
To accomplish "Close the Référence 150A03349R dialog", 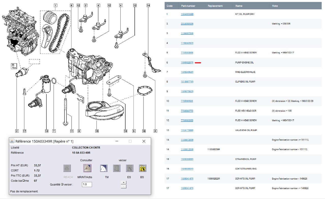I will click(x=144, y=141).
